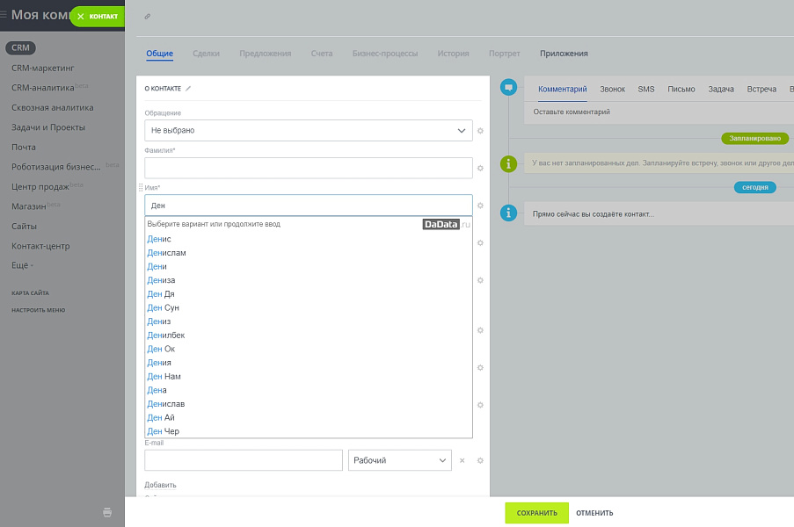Screen dimensions: 794x527
Task: Click the Отменить link
Action: coord(594,513)
